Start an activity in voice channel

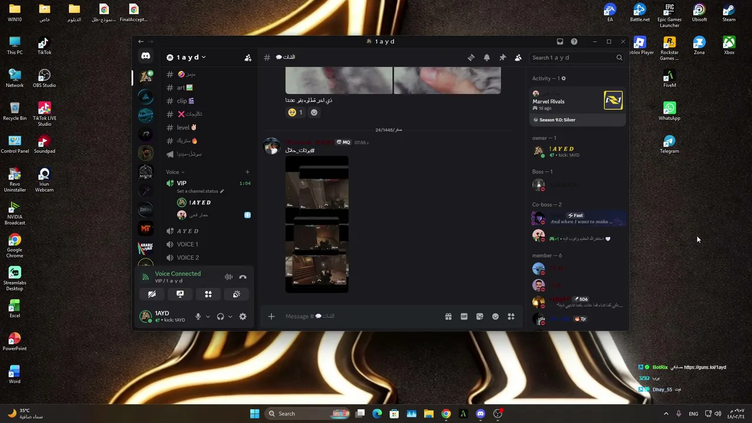pyautogui.click(x=208, y=294)
